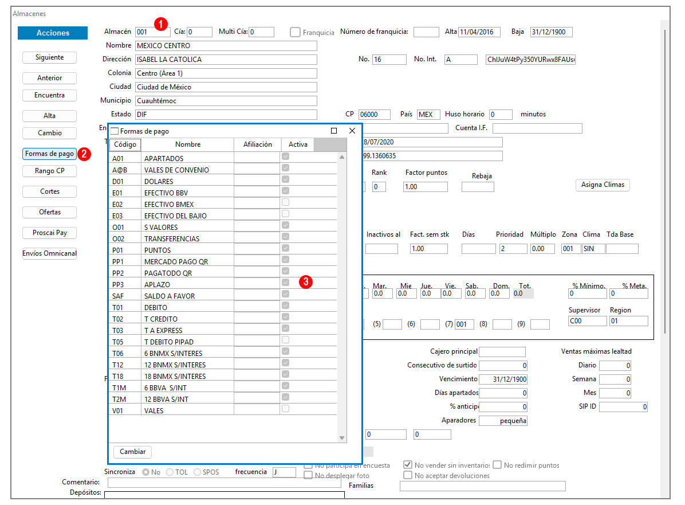Click the Siguiente button

pyautogui.click(x=49, y=57)
